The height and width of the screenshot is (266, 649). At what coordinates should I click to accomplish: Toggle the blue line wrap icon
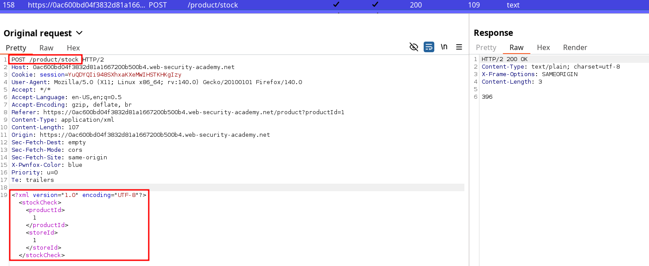pos(429,47)
